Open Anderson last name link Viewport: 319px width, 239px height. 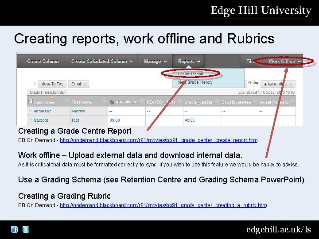pos(43,111)
